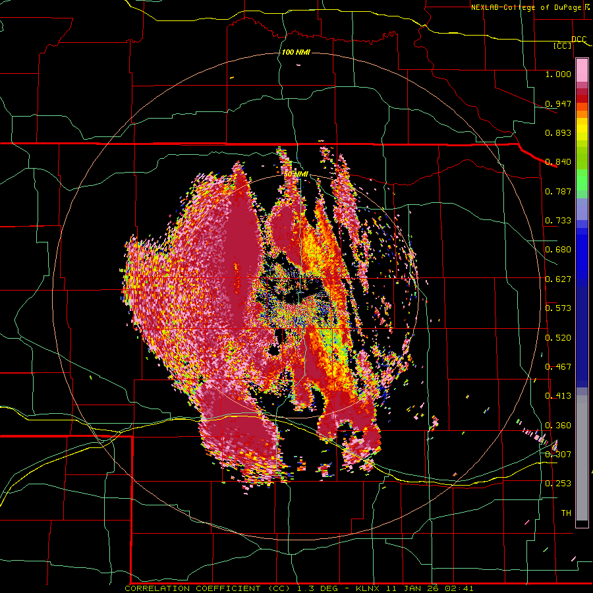Click the pink top segment of the color bar

pos(582,70)
